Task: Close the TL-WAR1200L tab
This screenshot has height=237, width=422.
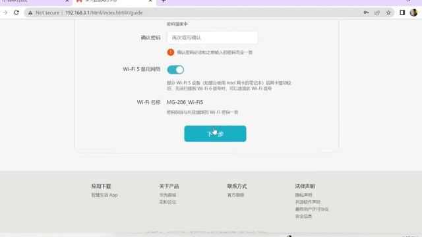Action: pyautogui.click(x=67, y=1)
